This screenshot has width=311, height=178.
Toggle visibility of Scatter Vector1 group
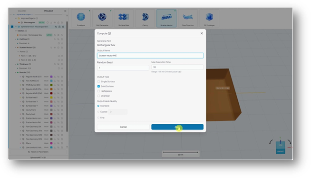(55, 48)
